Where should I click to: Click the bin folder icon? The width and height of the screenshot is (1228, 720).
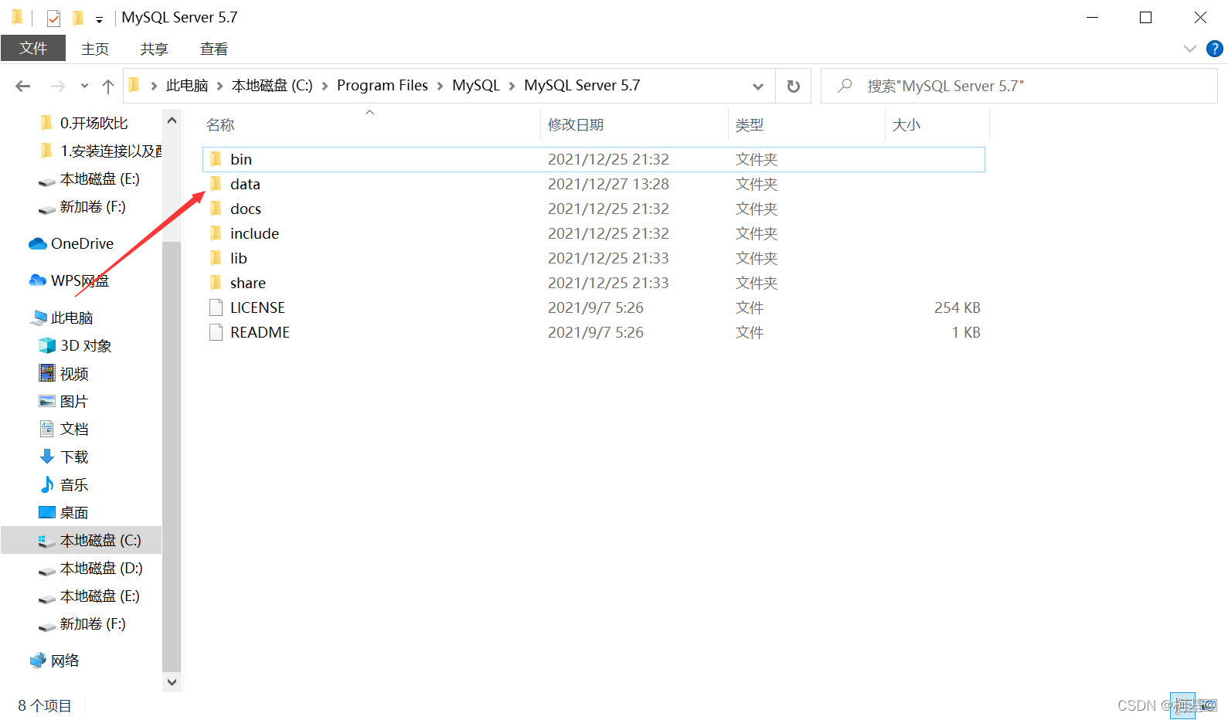[x=216, y=159]
